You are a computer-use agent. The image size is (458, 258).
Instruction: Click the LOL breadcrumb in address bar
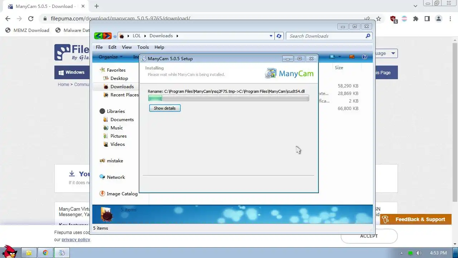pyautogui.click(x=137, y=36)
